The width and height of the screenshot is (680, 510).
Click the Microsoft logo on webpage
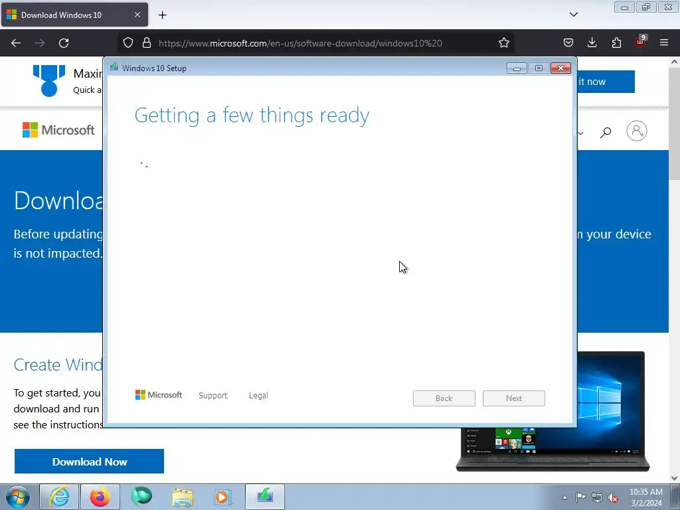tap(58, 129)
